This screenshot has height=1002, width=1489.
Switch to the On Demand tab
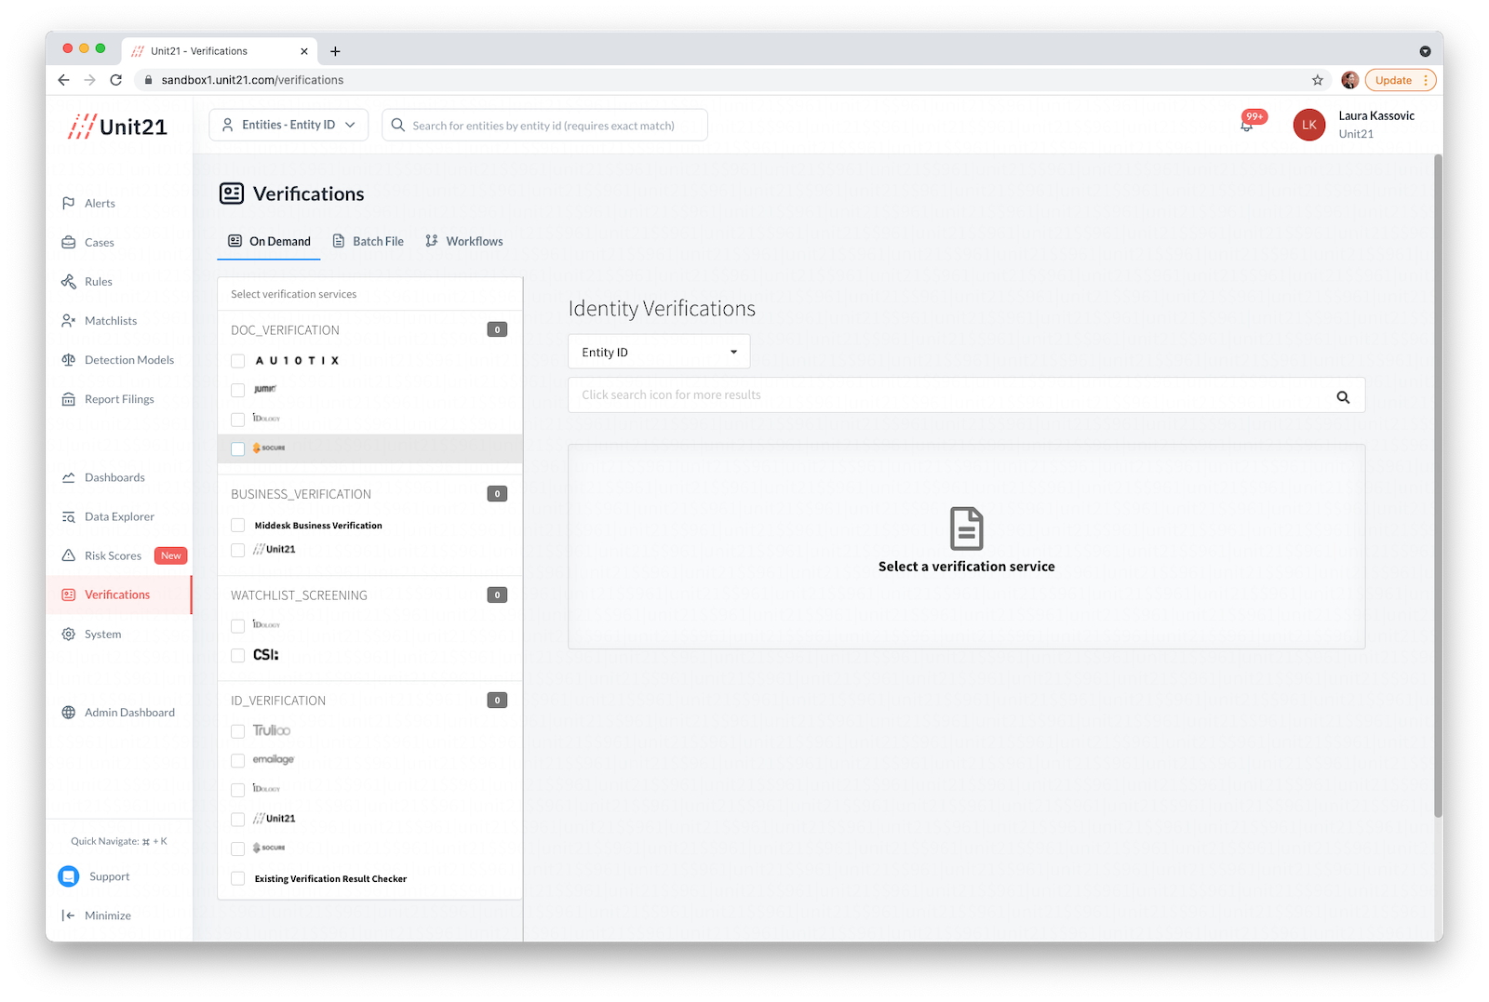coord(270,241)
